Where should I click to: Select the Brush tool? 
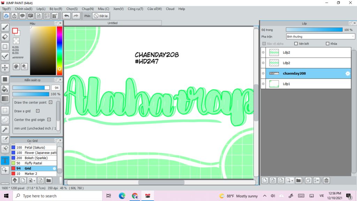(x=5, y=27)
